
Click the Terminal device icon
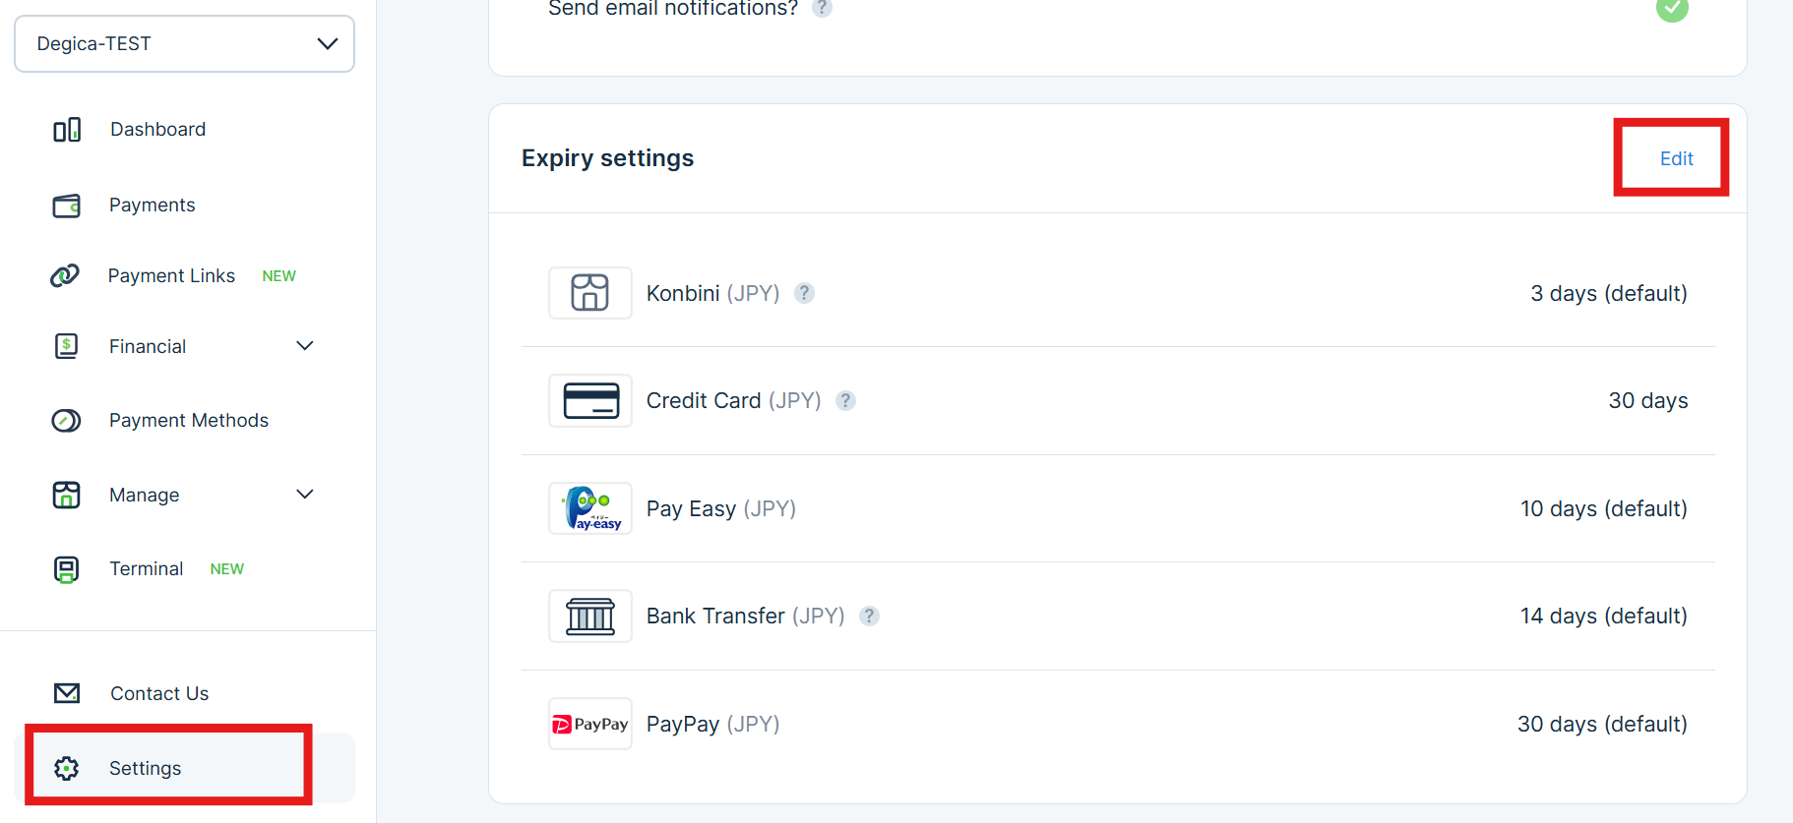pyautogui.click(x=66, y=569)
